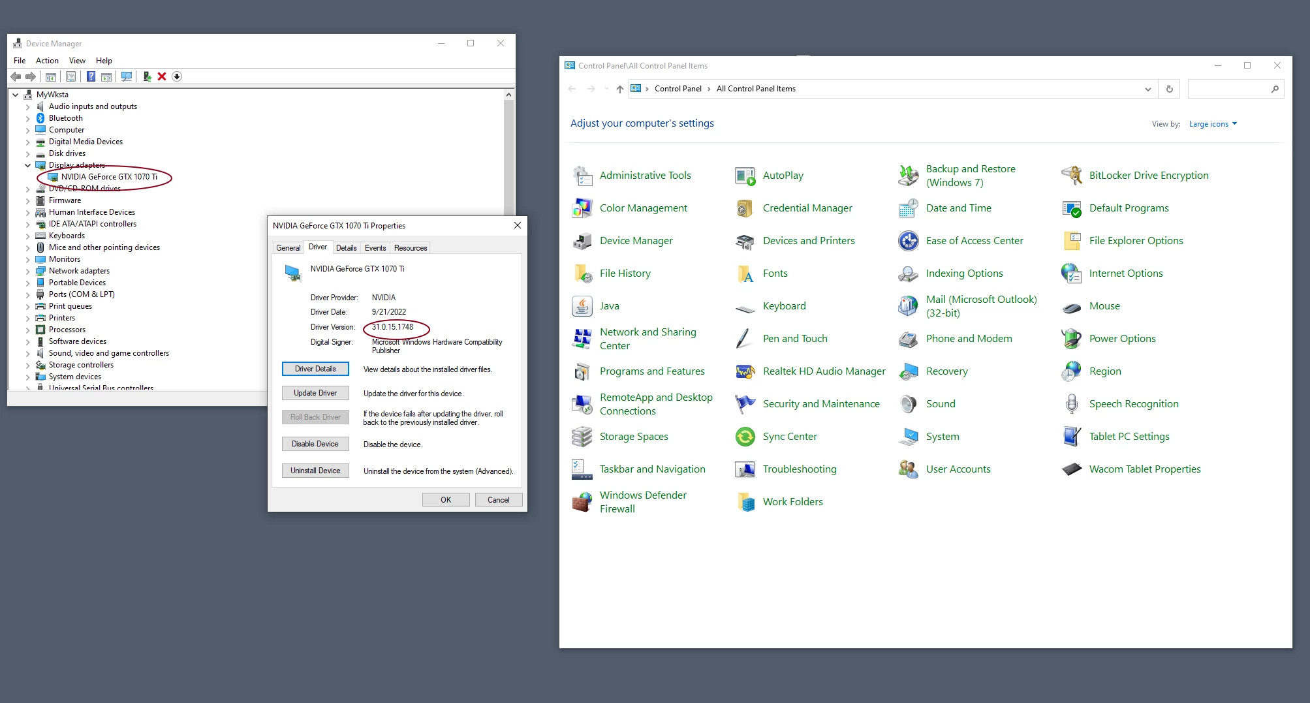Image resolution: width=1310 pixels, height=703 pixels.
Task: Open the address bar history dropdown arrow
Action: tap(1147, 89)
